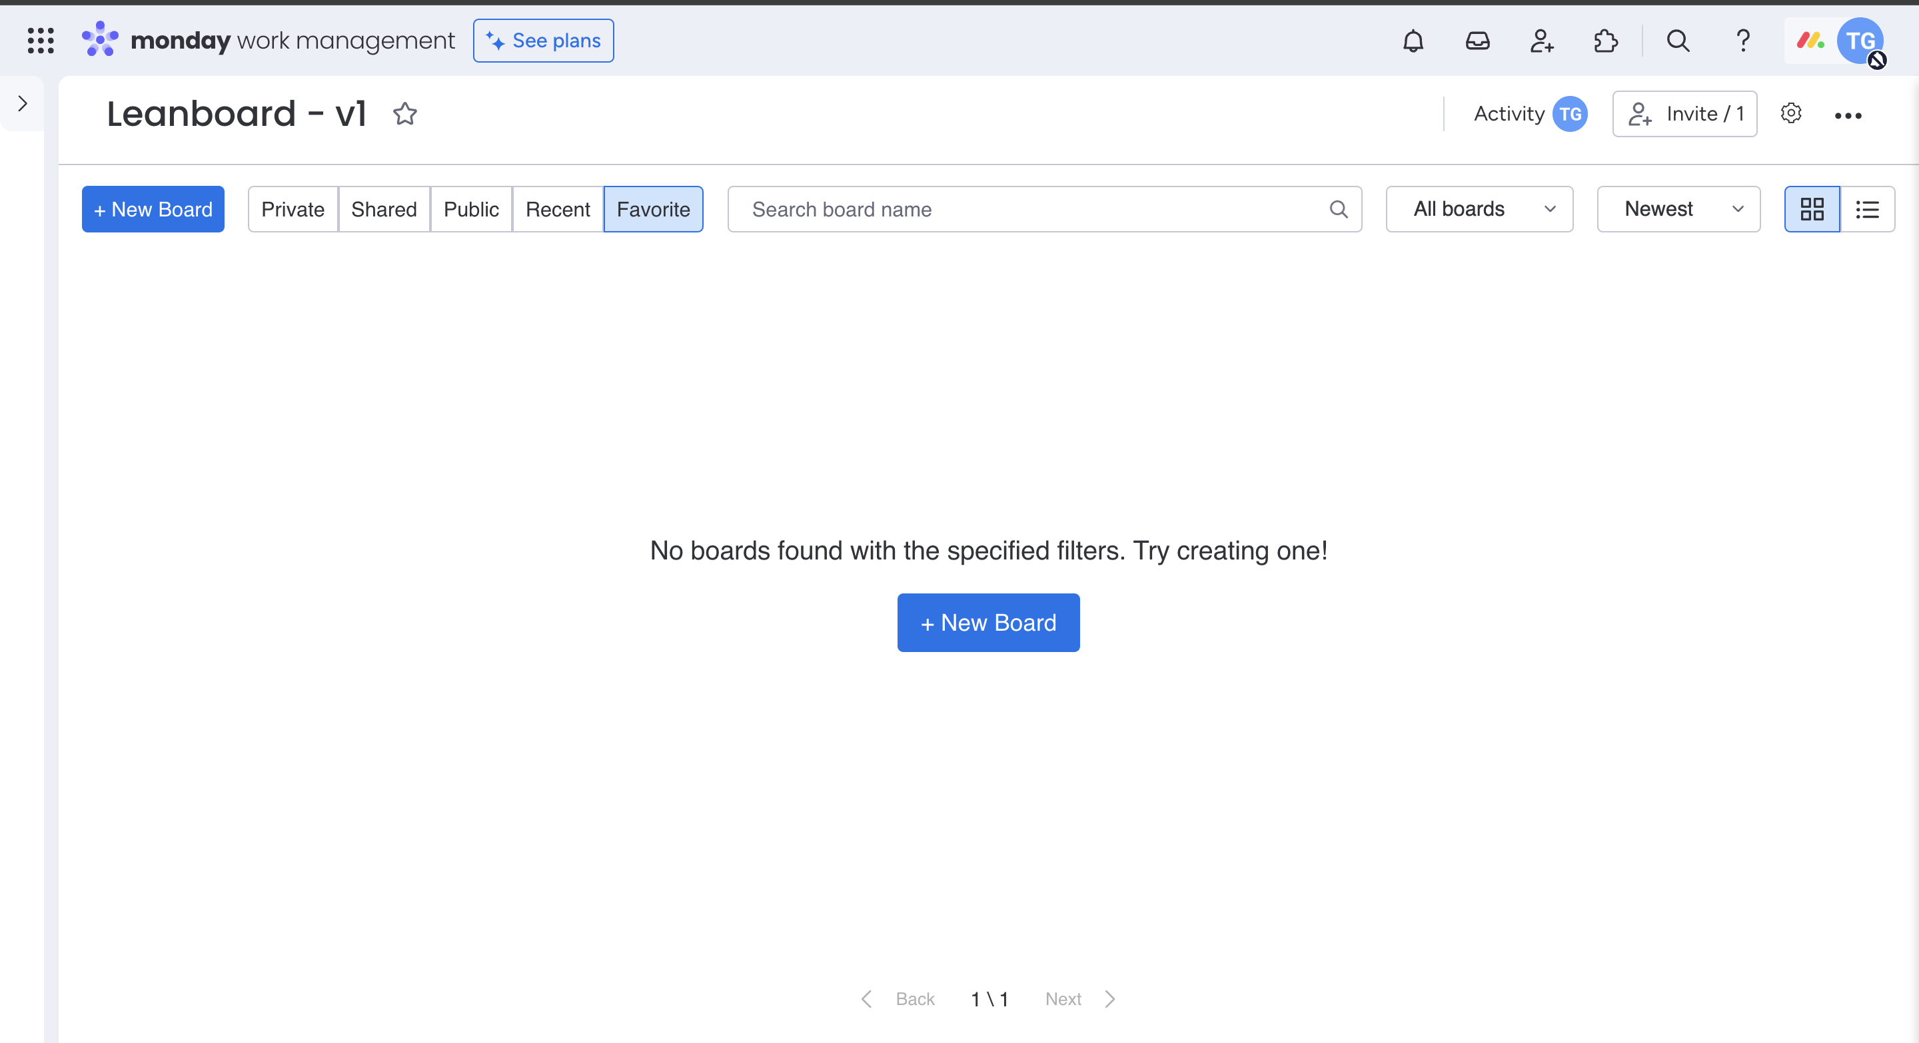This screenshot has height=1043, width=1919.
Task: Switch to list view layout
Action: click(x=1867, y=209)
